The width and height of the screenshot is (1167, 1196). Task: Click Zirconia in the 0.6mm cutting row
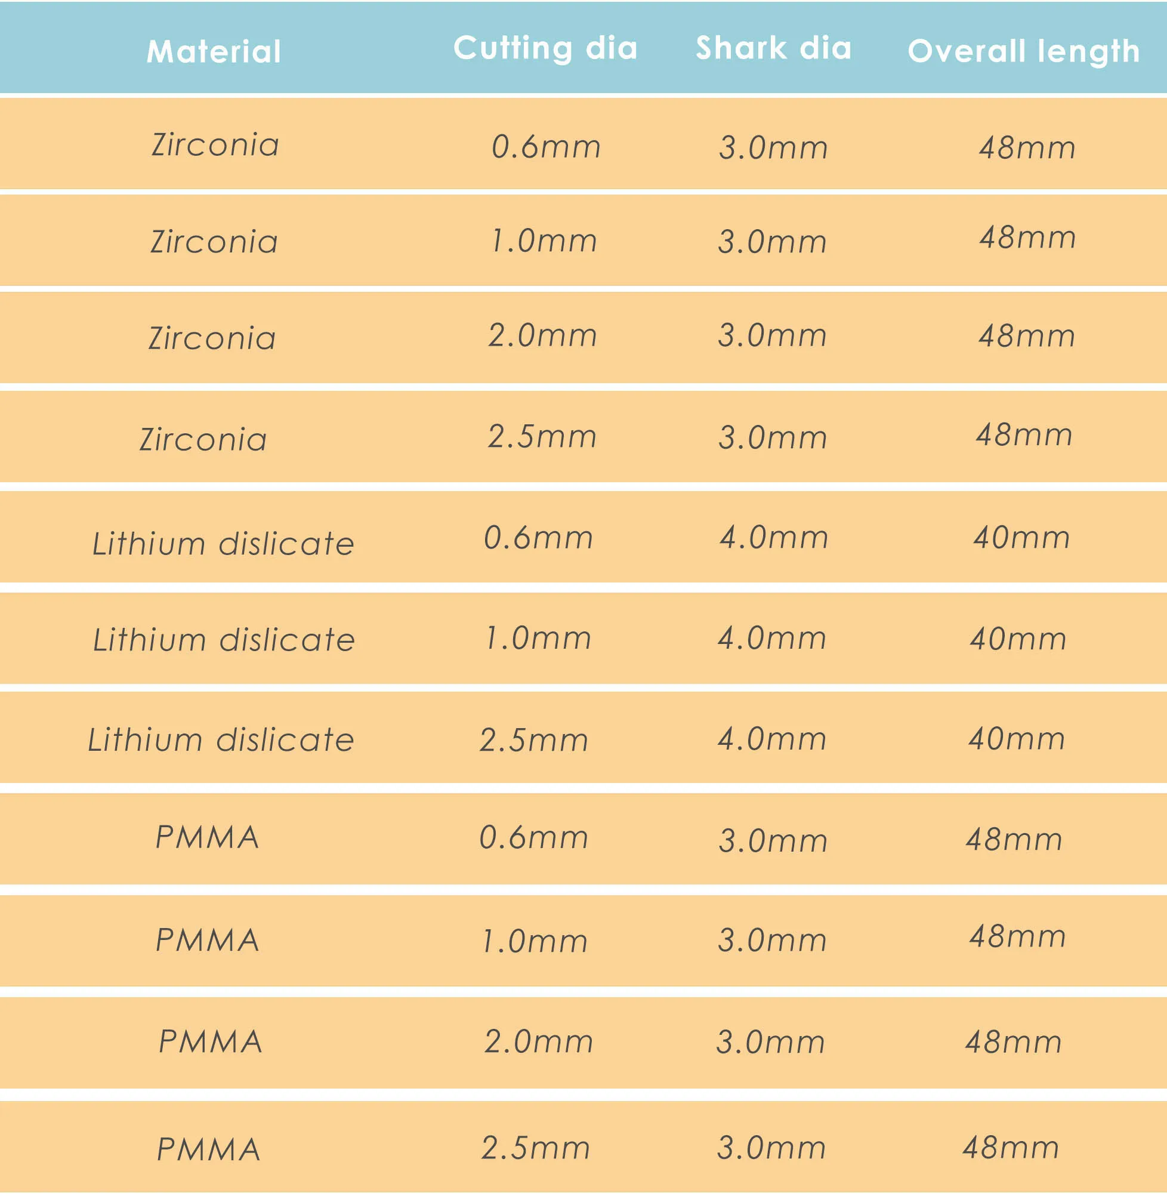[215, 145]
